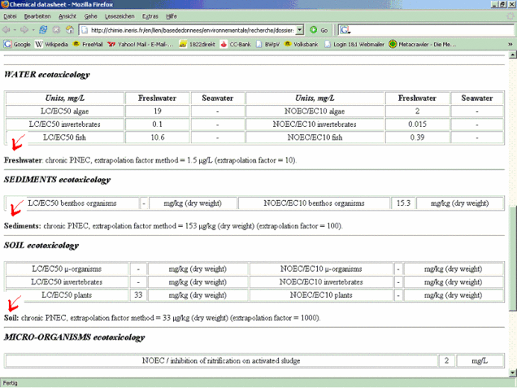Open the FreeMail bookmark

pyautogui.click(x=88, y=44)
